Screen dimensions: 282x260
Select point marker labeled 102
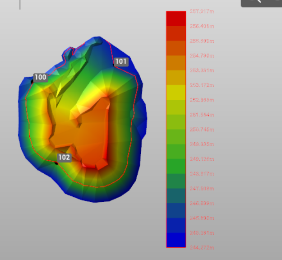tap(64, 157)
